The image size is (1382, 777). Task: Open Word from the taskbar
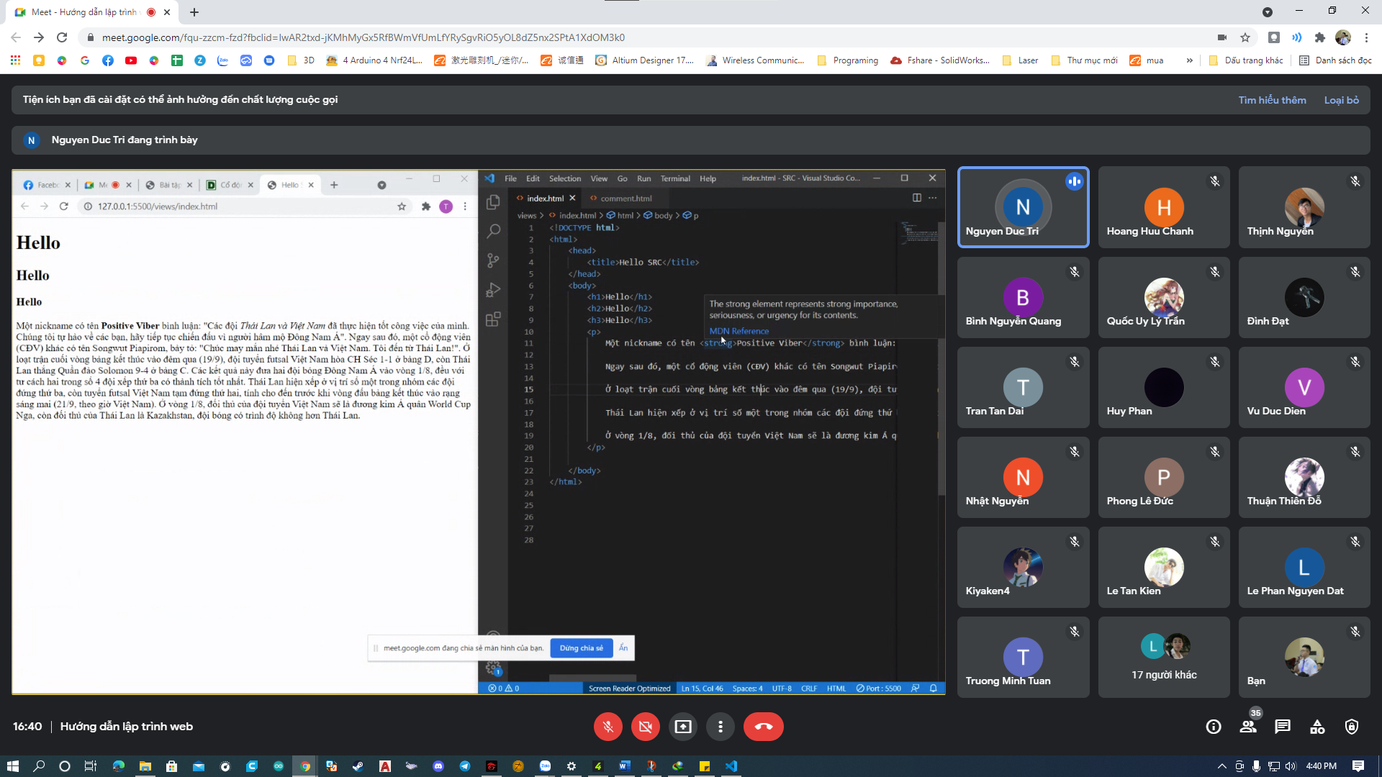pos(624,766)
